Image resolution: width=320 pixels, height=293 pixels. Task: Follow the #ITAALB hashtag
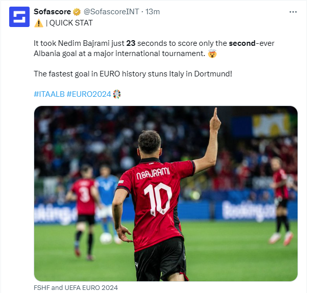pos(49,94)
